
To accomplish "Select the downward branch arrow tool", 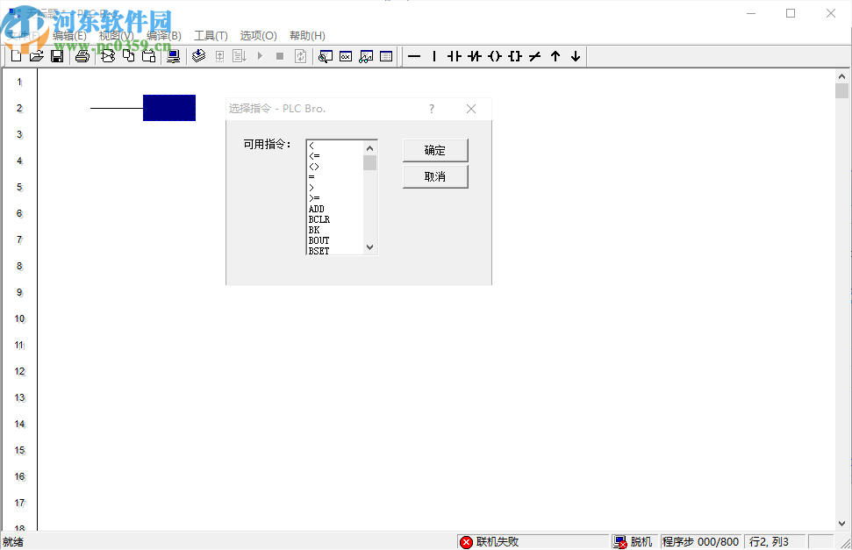I will pos(575,56).
